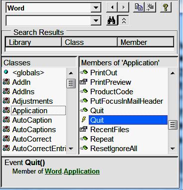
Task: Select PrintOut member
Action: click(x=104, y=73)
